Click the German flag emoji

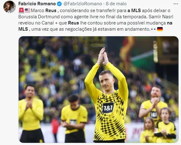point(160,29)
